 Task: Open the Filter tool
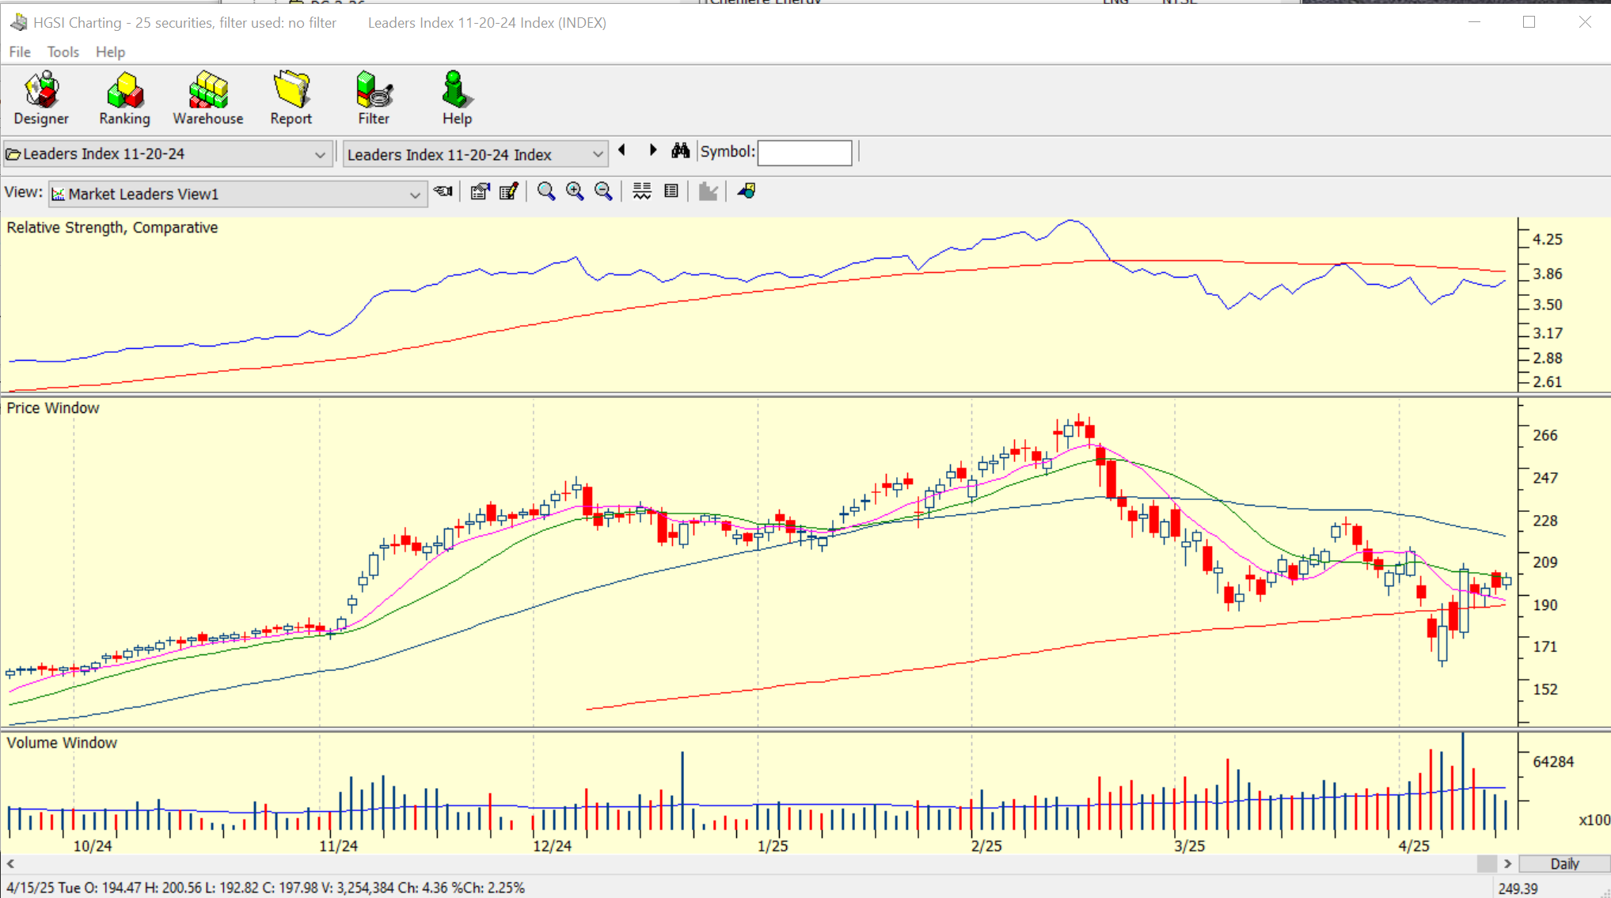[x=374, y=98]
